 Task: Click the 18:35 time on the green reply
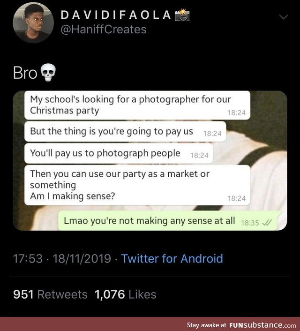click(249, 223)
